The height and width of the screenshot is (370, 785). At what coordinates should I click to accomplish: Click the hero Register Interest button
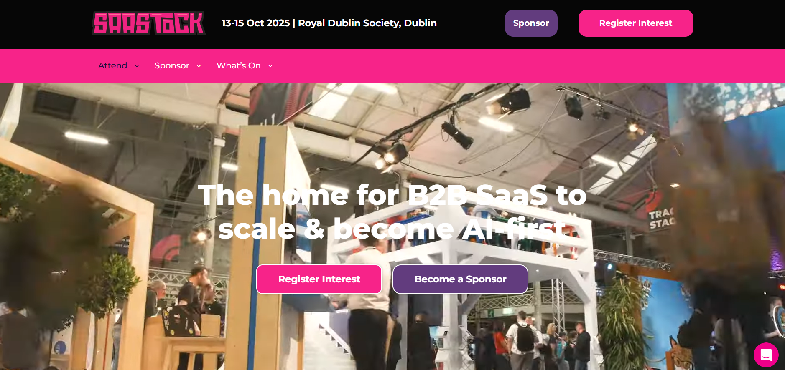(x=319, y=279)
